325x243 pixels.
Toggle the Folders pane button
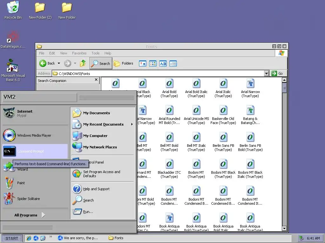pyautogui.click(x=123, y=63)
